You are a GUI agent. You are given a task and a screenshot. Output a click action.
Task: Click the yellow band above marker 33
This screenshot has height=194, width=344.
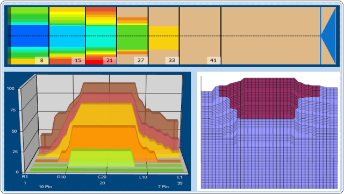[x=163, y=38]
